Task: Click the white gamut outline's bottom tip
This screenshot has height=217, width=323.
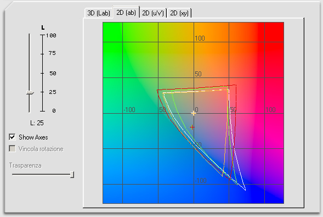Action: click(x=245, y=190)
